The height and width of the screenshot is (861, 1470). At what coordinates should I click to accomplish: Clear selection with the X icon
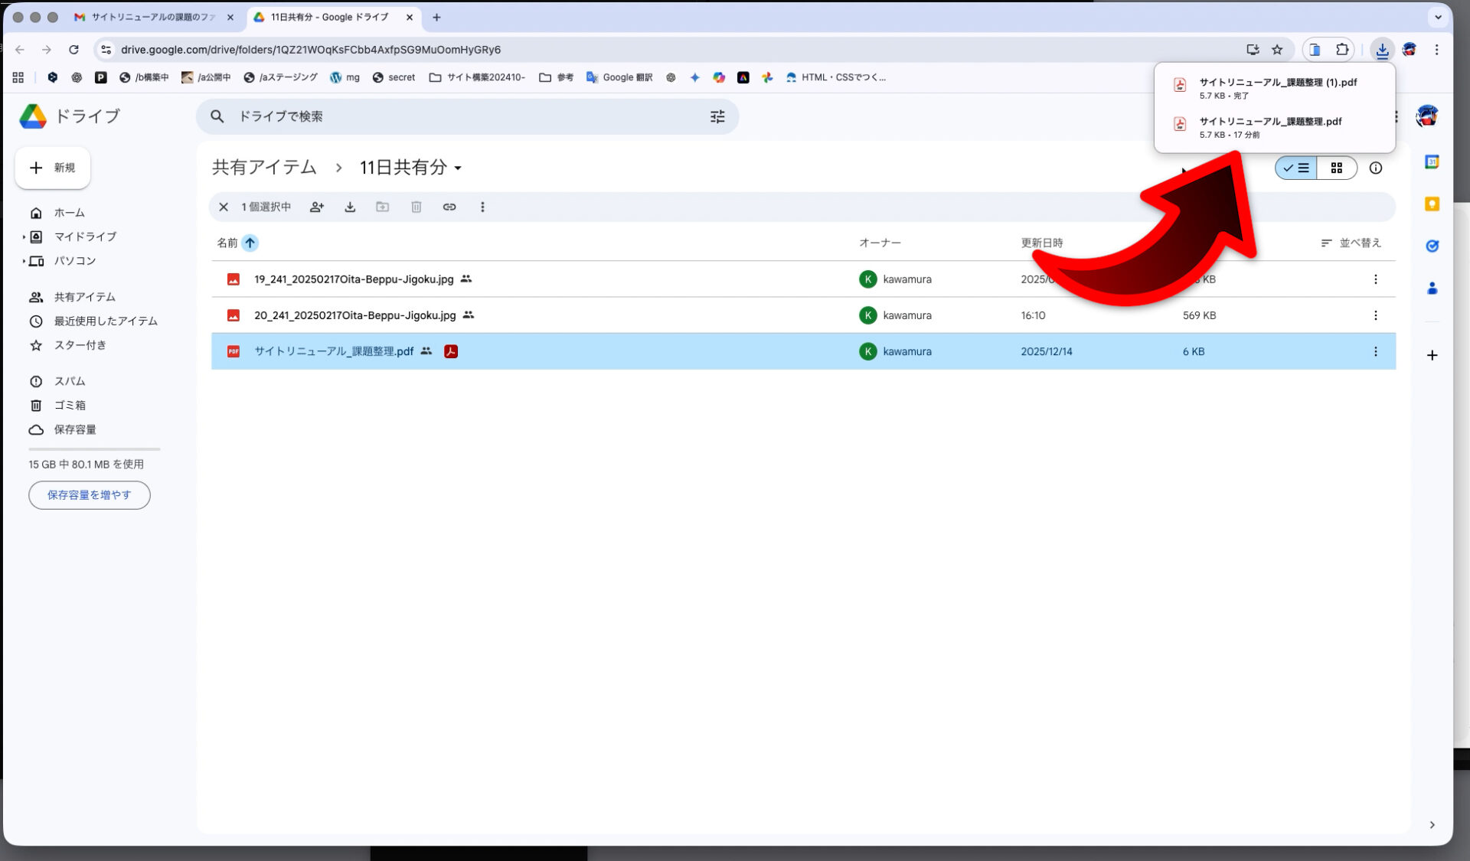pos(224,207)
